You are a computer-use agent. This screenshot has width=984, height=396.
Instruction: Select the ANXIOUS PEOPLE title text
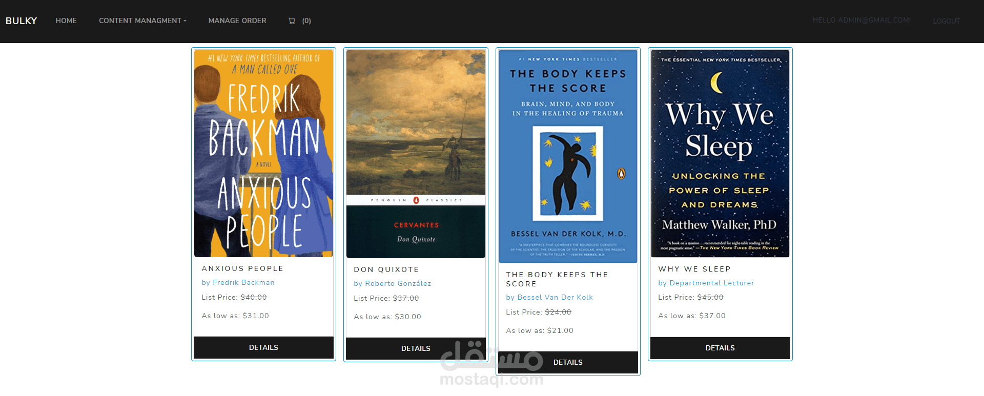click(242, 268)
